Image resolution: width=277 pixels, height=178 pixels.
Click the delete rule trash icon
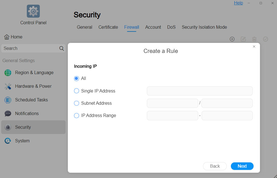[x=254, y=39]
